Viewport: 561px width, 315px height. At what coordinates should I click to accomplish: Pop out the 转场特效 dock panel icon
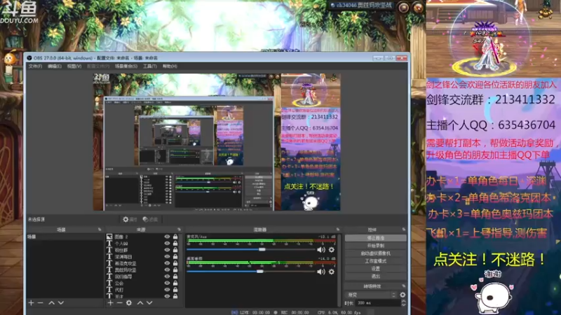[x=404, y=286]
